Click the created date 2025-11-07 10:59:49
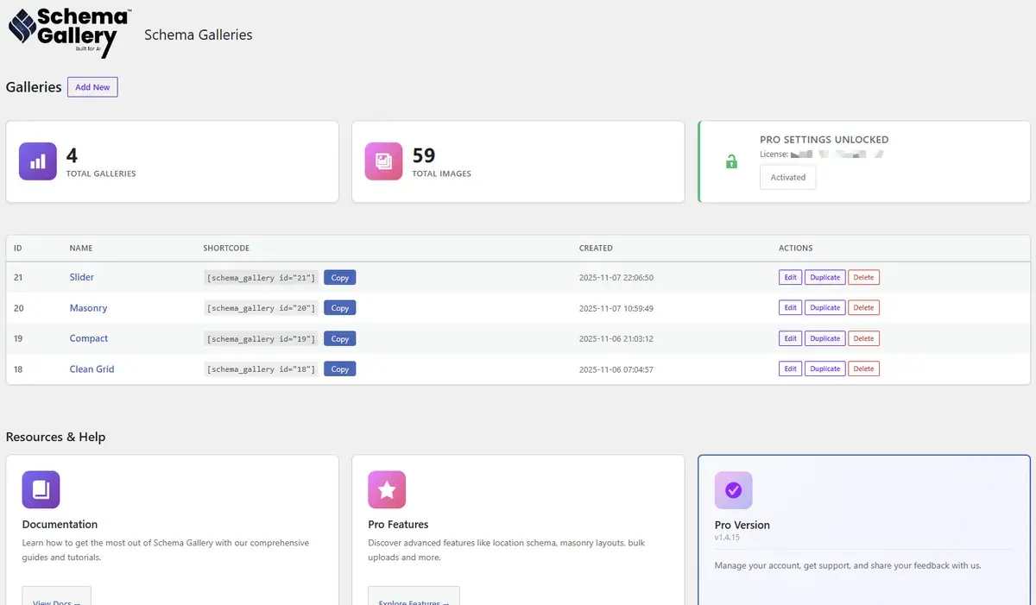This screenshot has height=605, width=1036. 616,308
